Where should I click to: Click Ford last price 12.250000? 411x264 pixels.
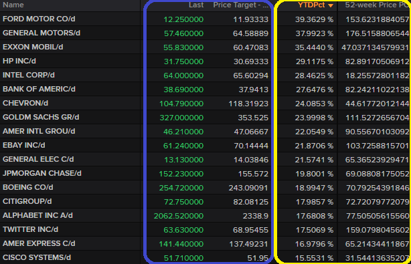click(183, 19)
